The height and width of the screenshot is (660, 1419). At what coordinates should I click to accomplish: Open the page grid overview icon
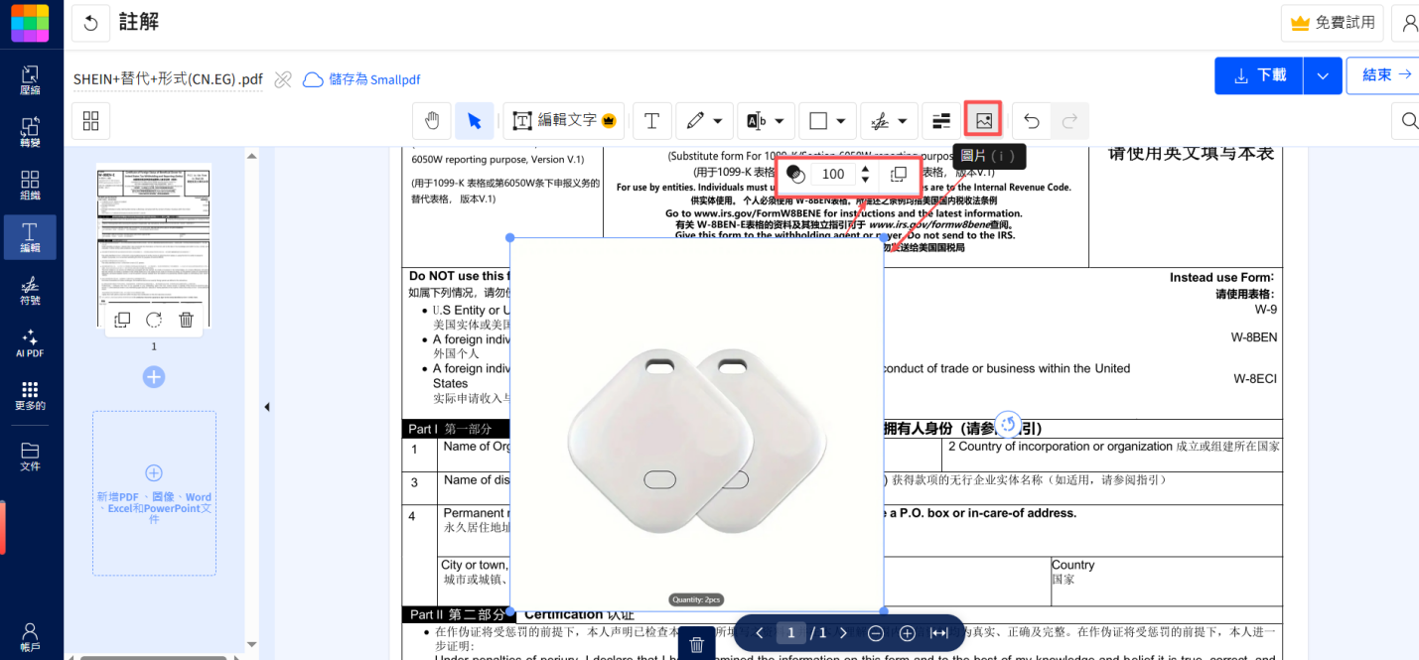click(90, 120)
